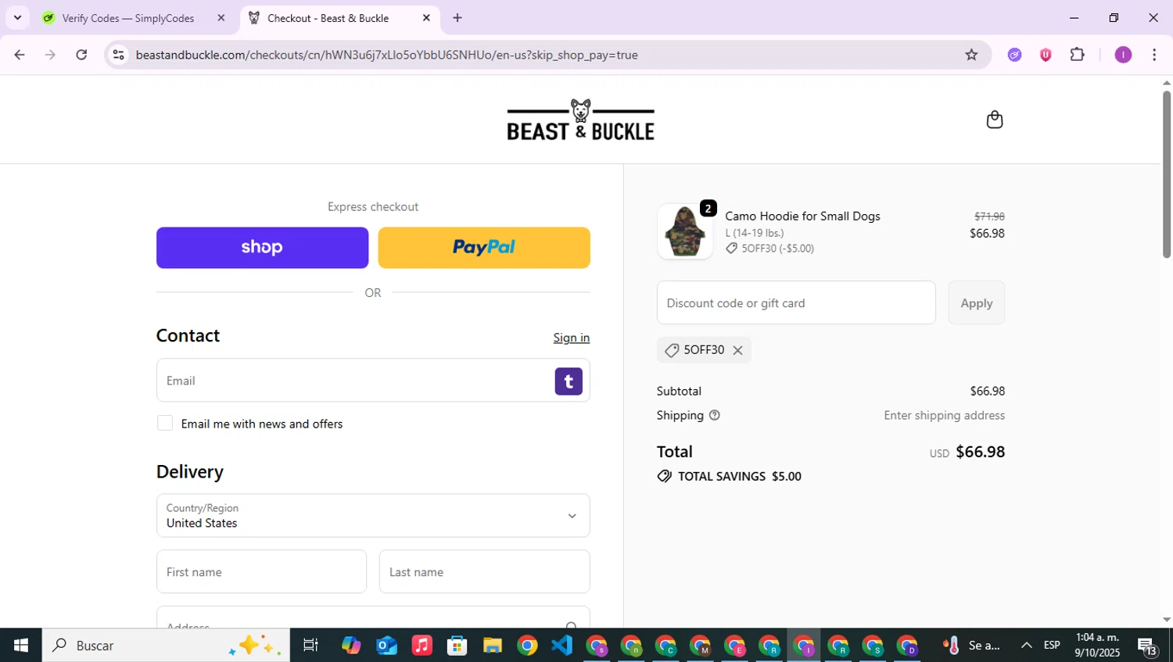Open Task View on the taskbar
Screen dimensions: 1173x662
tap(310, 645)
